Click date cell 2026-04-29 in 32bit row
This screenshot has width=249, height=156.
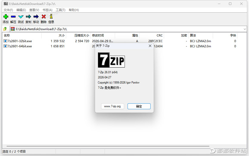click(x=103, y=41)
